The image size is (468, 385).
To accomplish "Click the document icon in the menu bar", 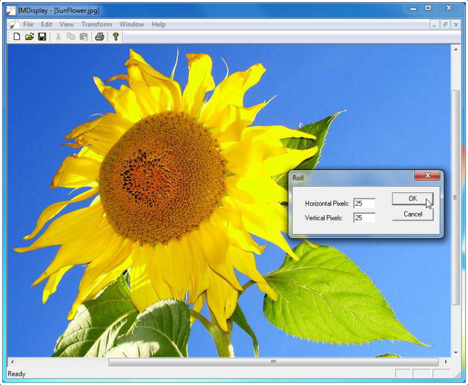I will coord(13,24).
